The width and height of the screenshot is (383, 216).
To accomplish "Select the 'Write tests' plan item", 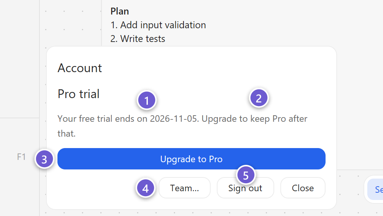I will pos(138,39).
